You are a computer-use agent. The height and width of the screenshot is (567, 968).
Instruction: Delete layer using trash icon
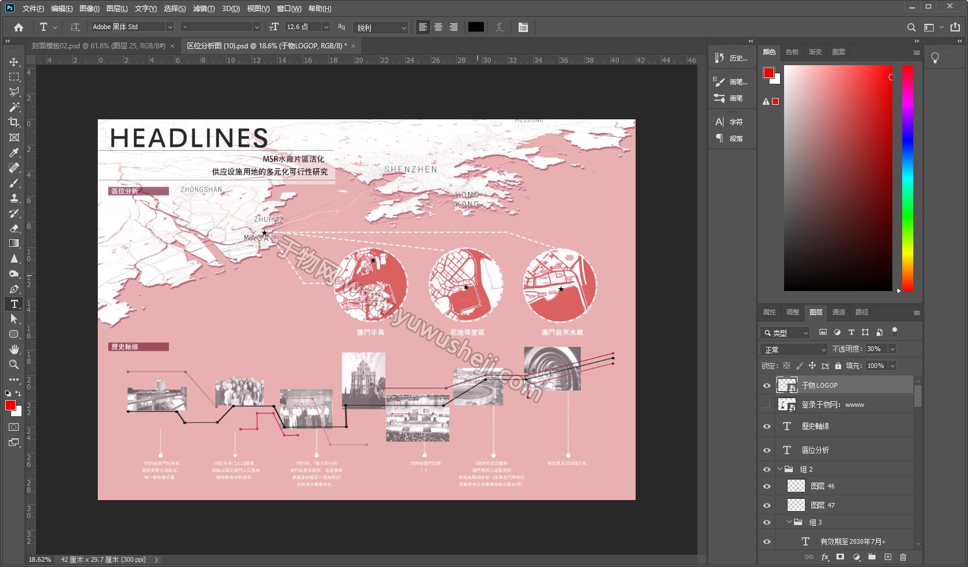903,557
